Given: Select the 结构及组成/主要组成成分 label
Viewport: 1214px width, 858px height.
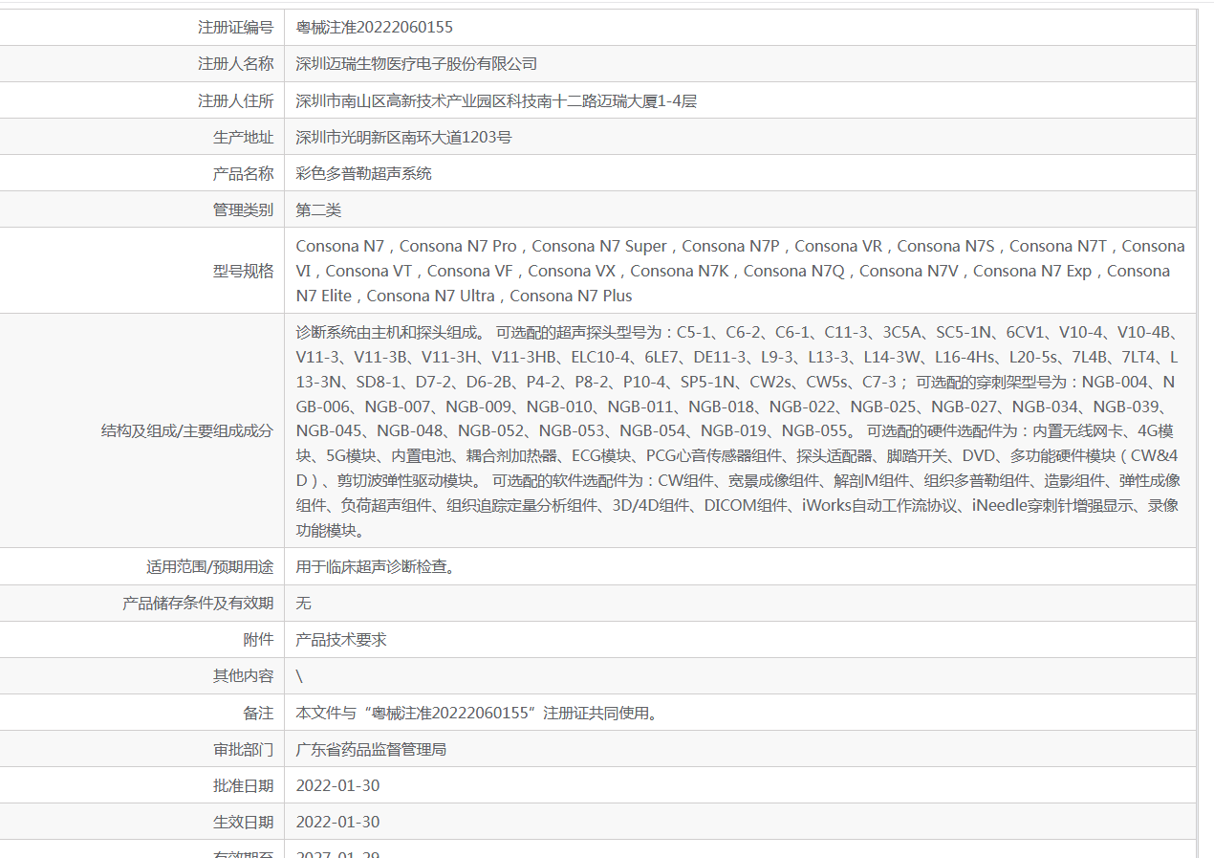Looking at the screenshot, I should pos(187,430).
